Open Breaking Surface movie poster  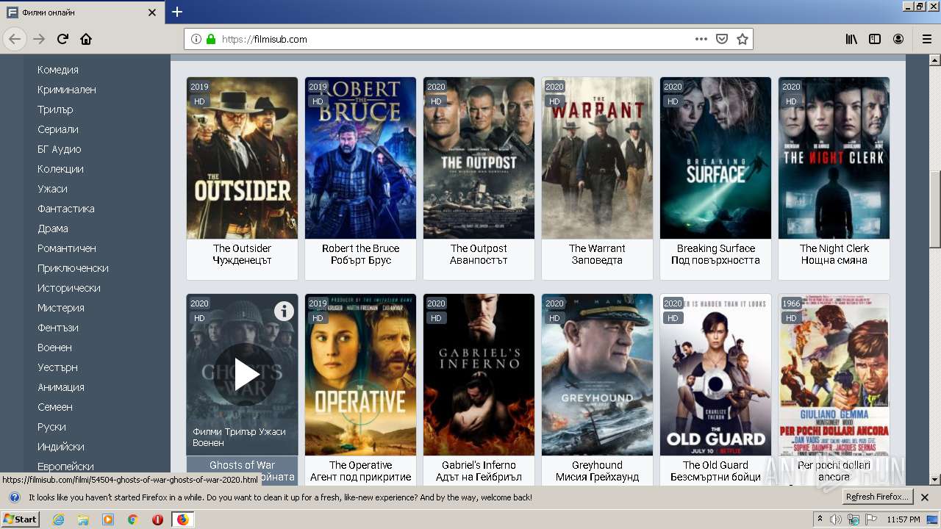click(715, 158)
